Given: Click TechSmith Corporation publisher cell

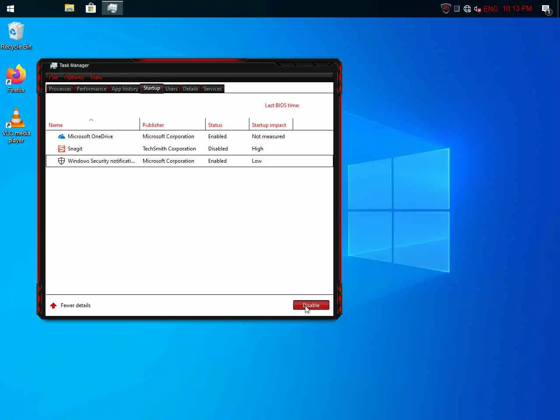Looking at the screenshot, I should (169, 149).
